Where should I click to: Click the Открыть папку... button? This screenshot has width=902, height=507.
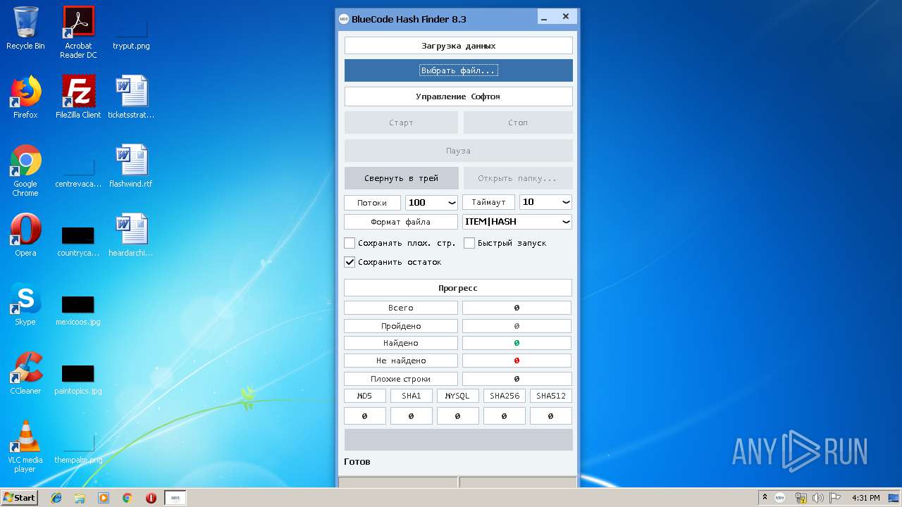tap(518, 178)
